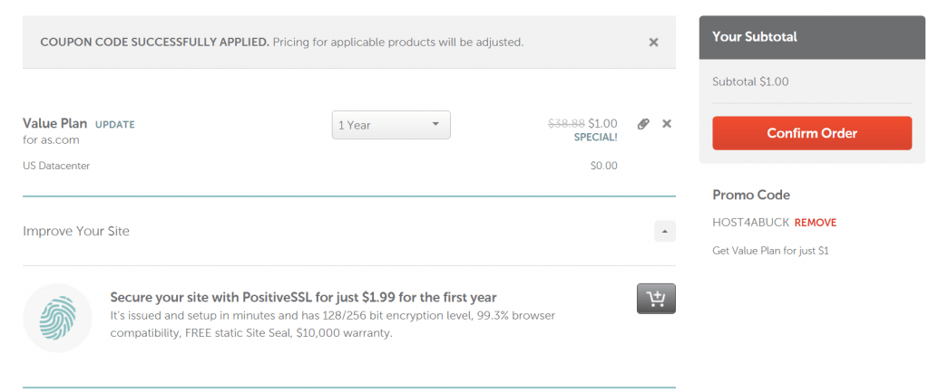929x392 pixels.
Task: Click the PositiveSSL fingerprint icon
Action: pyautogui.click(x=57, y=318)
